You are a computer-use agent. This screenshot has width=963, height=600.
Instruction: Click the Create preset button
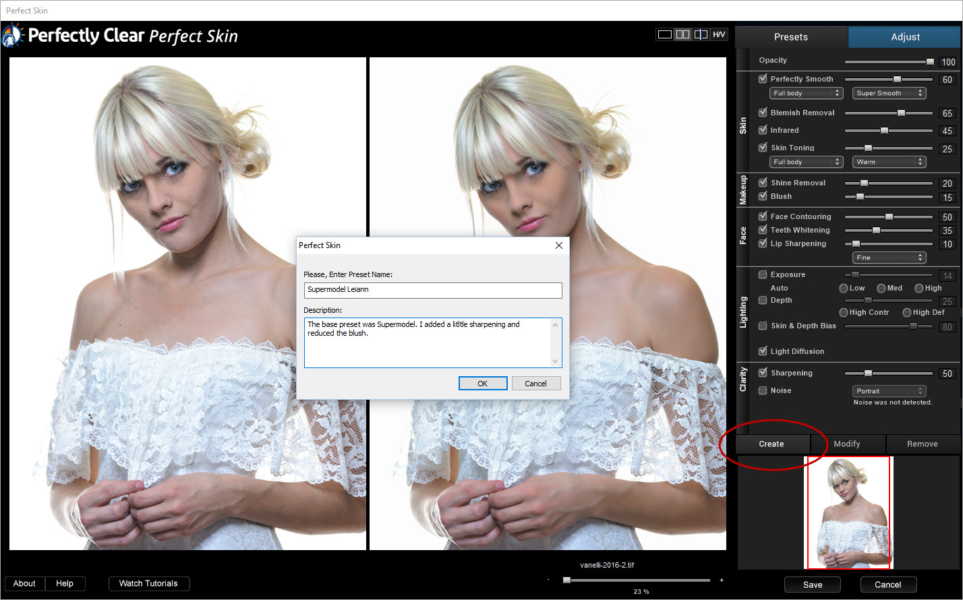(771, 444)
